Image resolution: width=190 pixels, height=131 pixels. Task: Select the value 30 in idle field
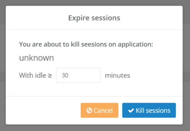tap(65, 75)
